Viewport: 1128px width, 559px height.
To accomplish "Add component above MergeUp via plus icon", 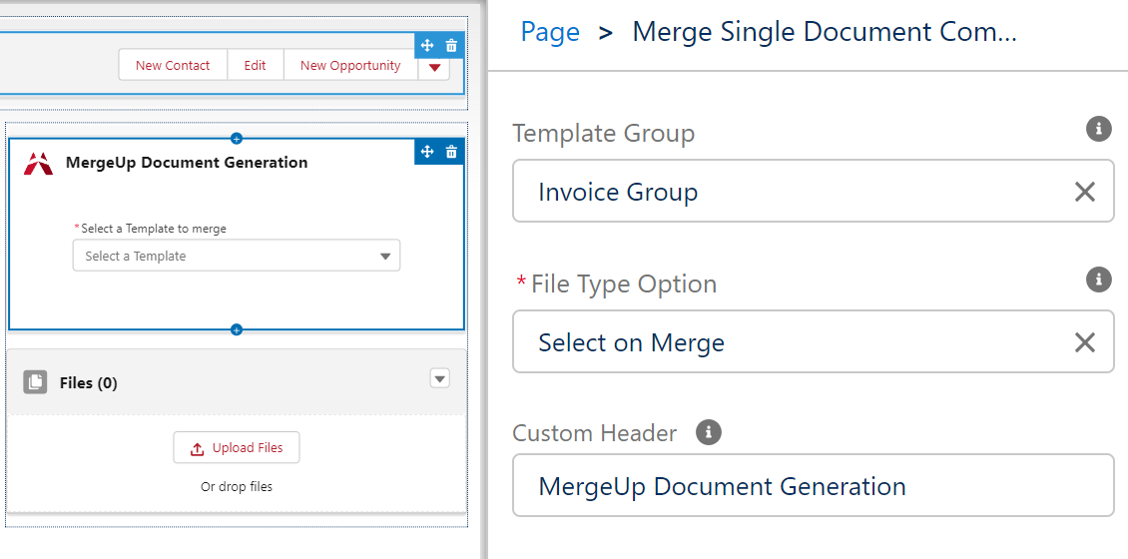I will (236, 138).
